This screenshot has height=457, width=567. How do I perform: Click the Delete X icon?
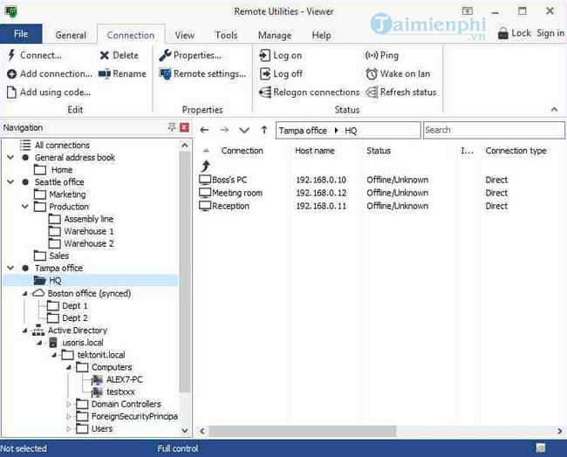pos(104,55)
